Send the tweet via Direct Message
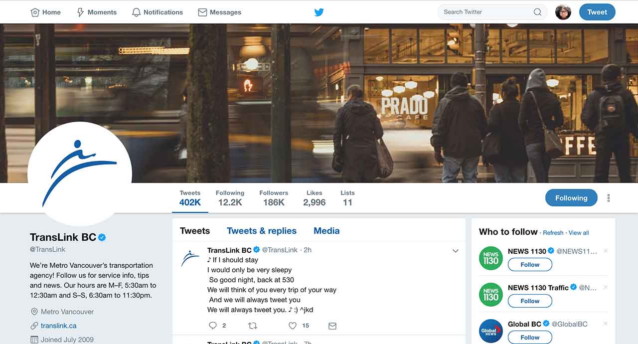The image size is (638, 344). 332,326
